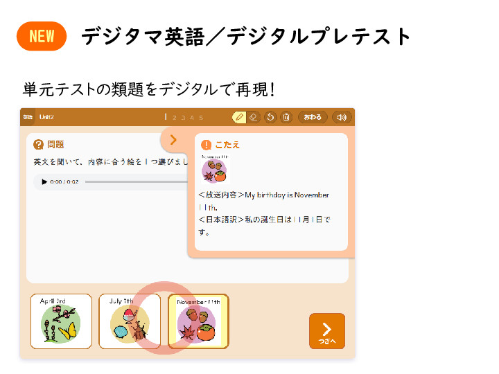Choose the November 11th picture card
499x374 pixels.
pyautogui.click(x=198, y=321)
